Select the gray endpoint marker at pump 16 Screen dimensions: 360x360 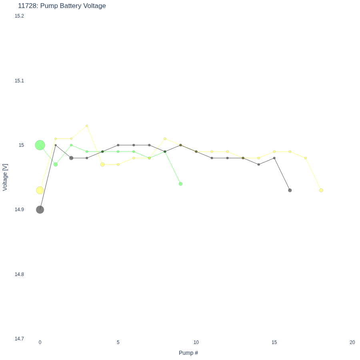(290, 190)
